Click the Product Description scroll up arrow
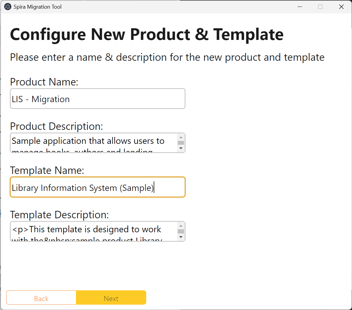 pos(181,137)
